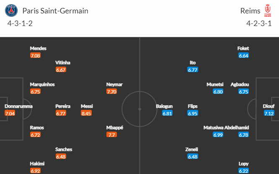Image resolution: width=279 pixels, height=174 pixels.
Task: Click the Stade Reims club logo
Action: 268,10
